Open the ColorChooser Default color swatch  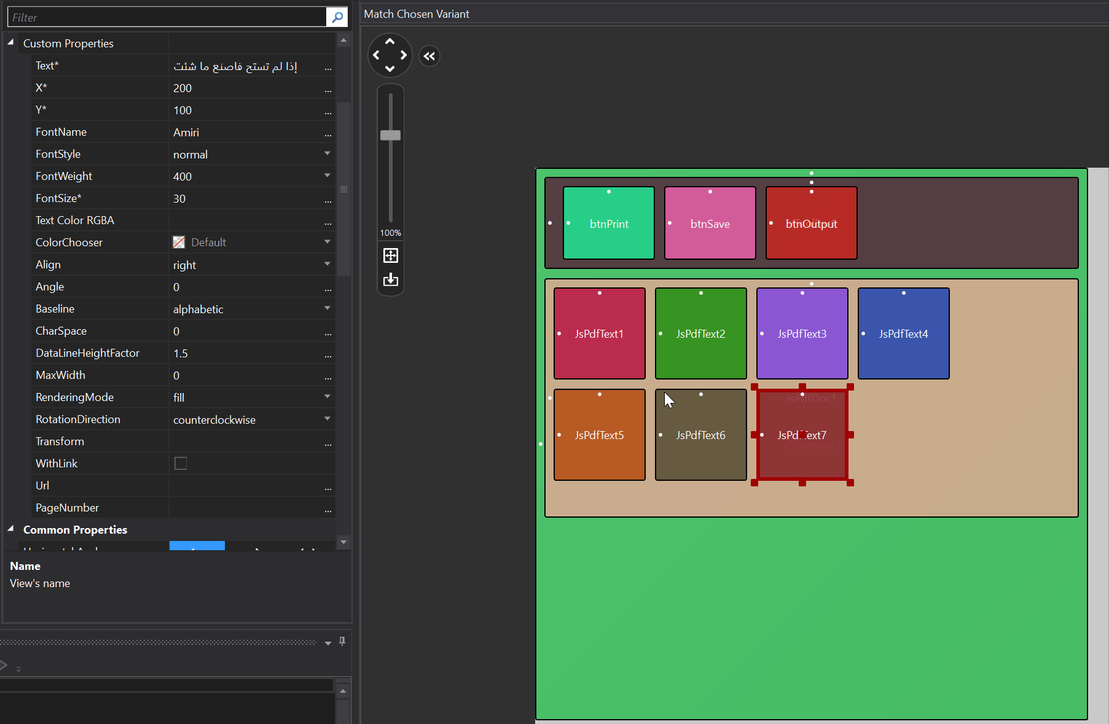tap(179, 243)
